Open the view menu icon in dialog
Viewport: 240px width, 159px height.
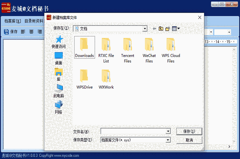pyautogui.click(x=176, y=29)
